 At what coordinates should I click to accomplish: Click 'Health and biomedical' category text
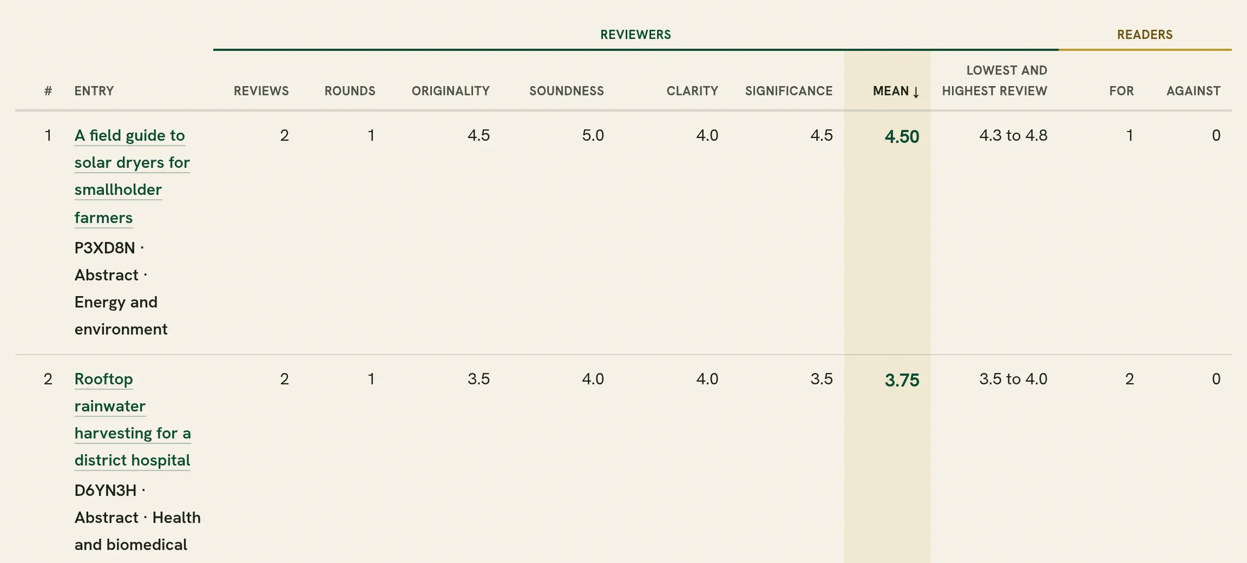pos(137,531)
